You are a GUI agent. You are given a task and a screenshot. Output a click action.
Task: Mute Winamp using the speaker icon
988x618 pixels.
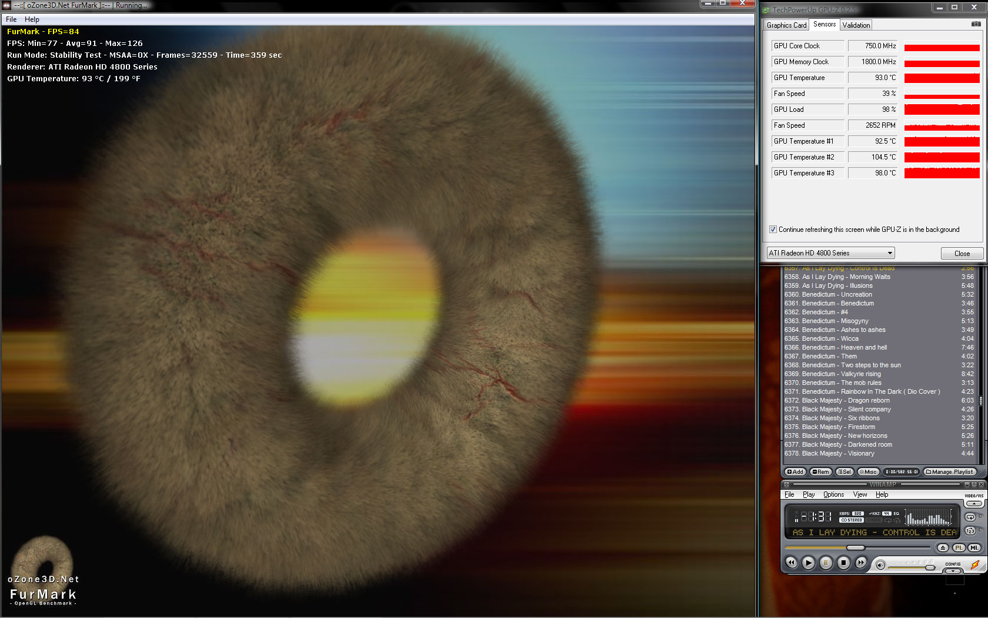pos(880,566)
